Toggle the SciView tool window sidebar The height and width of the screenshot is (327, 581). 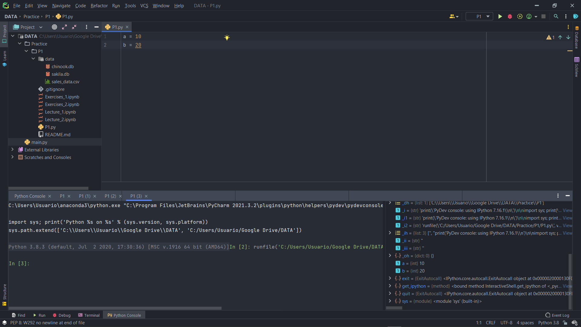(x=577, y=67)
